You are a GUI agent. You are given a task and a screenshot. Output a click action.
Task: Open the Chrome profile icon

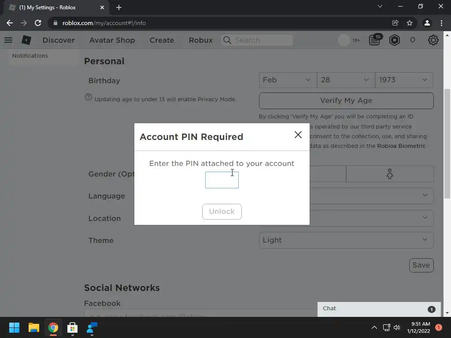[x=427, y=23]
